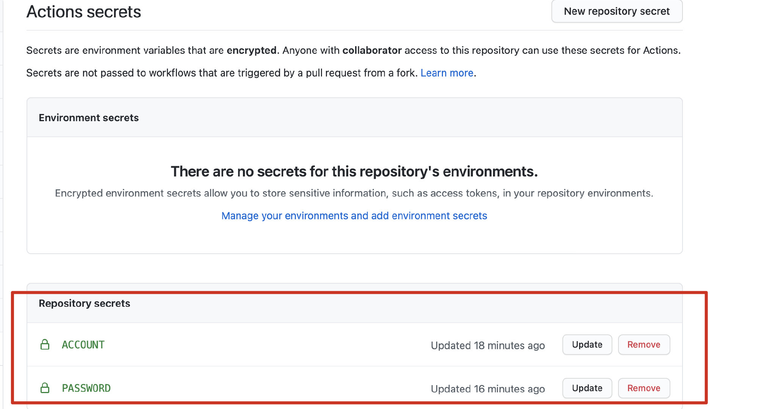Select the PASSWORD secret name
This screenshot has width=778, height=409.
86,388
